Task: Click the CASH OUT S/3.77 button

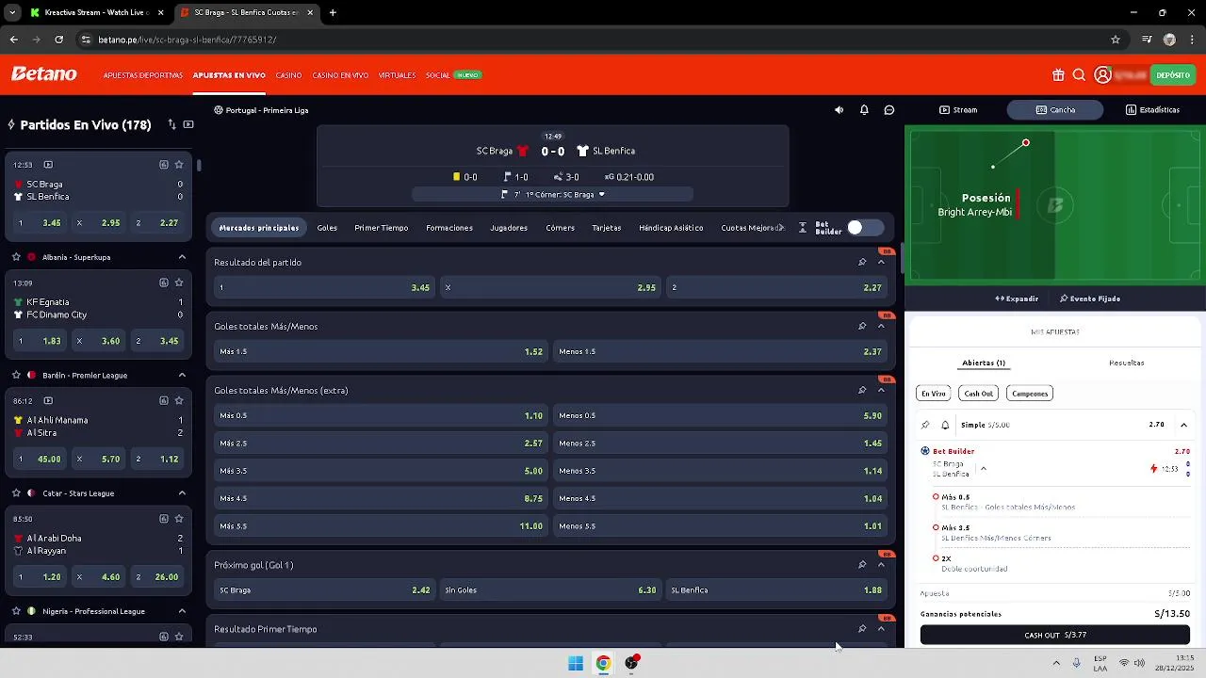Action: [1055, 636]
